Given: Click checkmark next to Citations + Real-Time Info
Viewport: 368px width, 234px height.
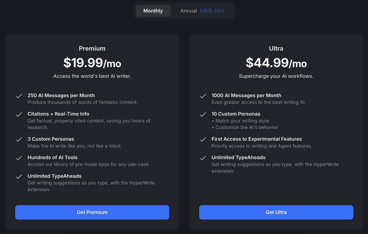Looking at the screenshot, I should click(19, 114).
